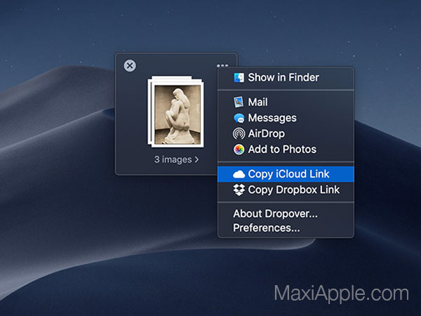Click the shelf's more options dots
This screenshot has height=316, width=421.
222,65
